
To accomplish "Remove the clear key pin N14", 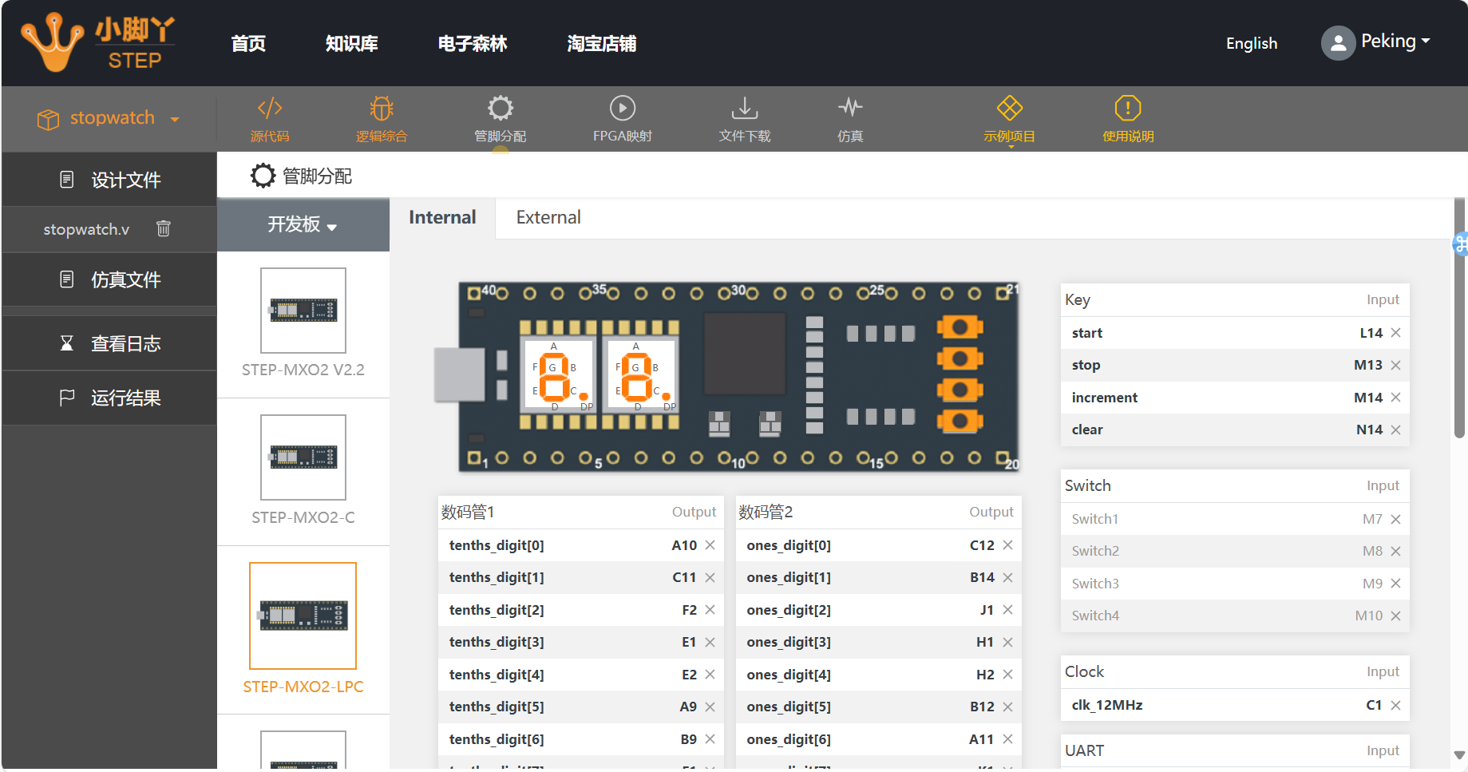I will point(1395,430).
